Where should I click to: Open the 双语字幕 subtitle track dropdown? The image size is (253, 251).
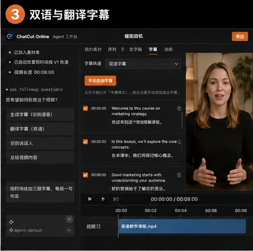click(143, 64)
